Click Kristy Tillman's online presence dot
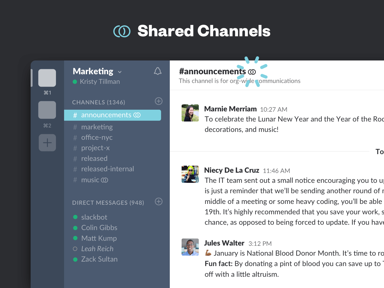 75,82
